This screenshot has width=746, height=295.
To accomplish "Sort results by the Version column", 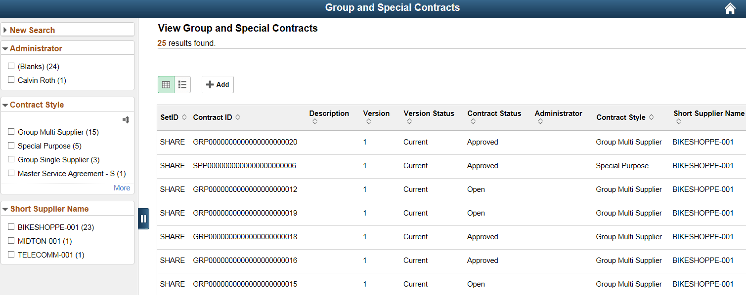I will [x=376, y=121].
